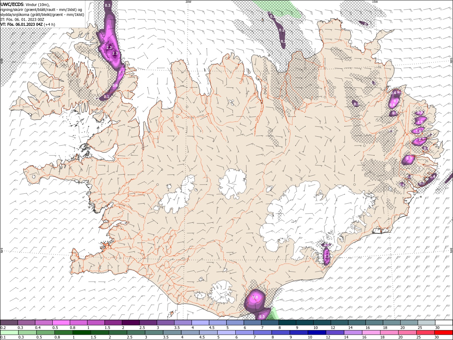Click the 1.7 snowfall value in the Westfjords band
The image size is (453, 340).
(121, 72)
